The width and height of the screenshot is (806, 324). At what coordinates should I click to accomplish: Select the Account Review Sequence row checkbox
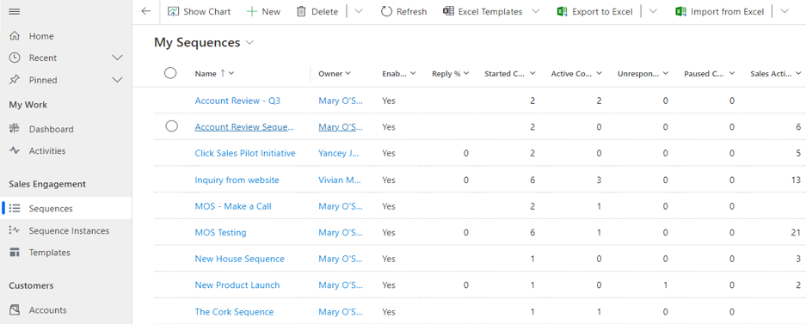click(172, 126)
